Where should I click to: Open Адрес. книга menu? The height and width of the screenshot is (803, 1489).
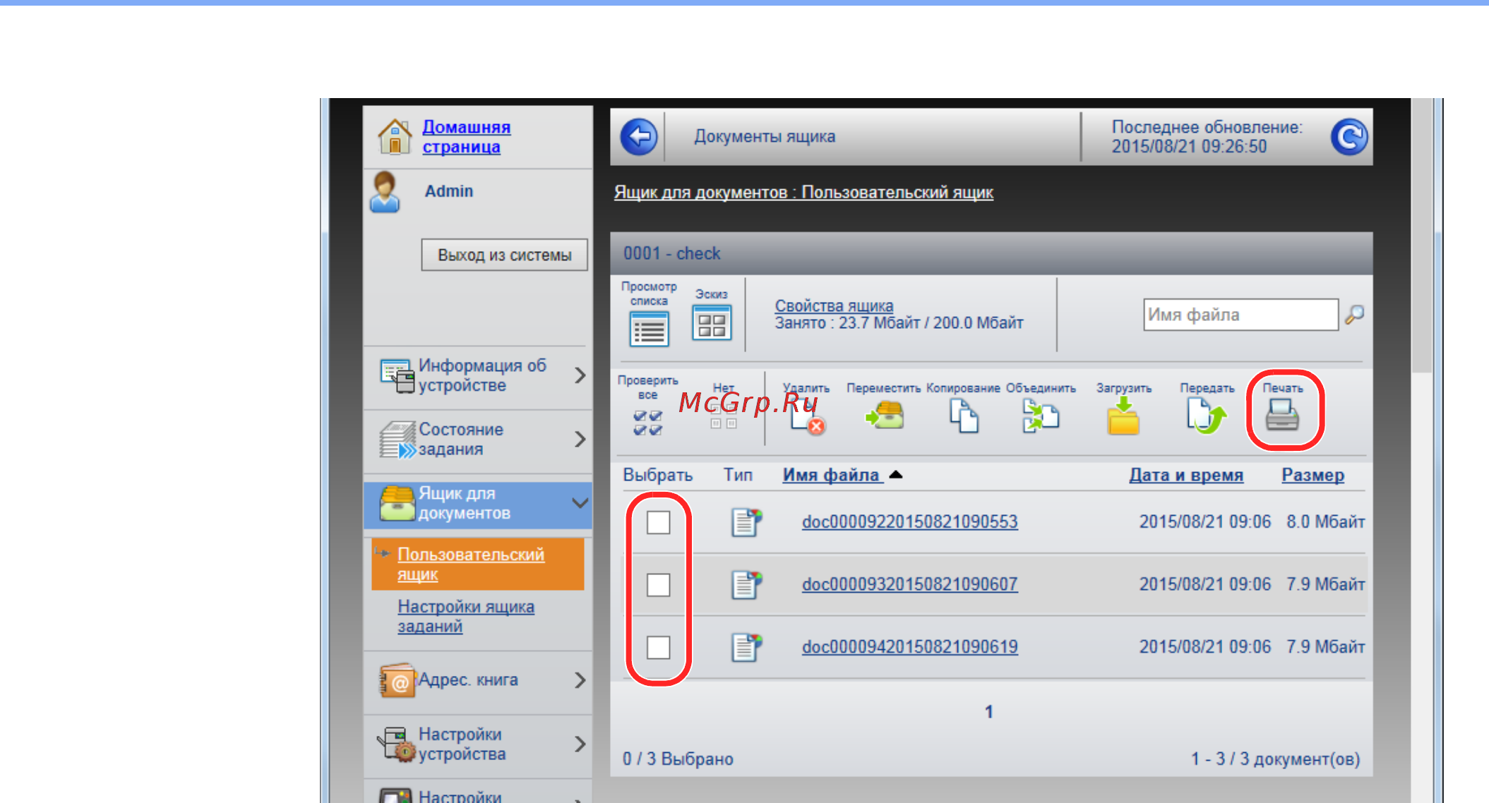pyautogui.click(x=478, y=680)
